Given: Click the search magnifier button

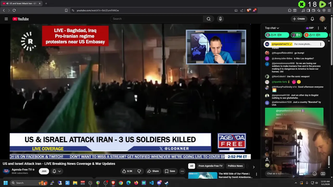Looking at the screenshot, I should 209,19.
